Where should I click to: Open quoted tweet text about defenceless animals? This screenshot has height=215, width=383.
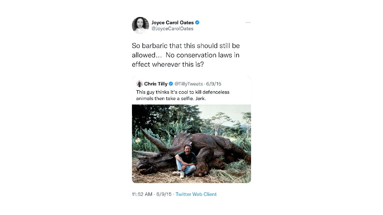(183, 95)
